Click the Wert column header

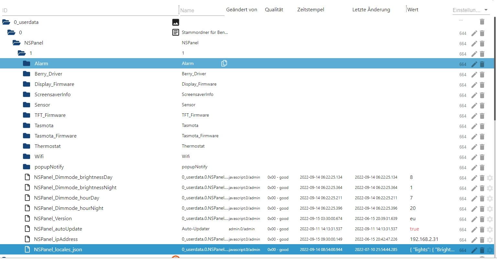tap(413, 10)
